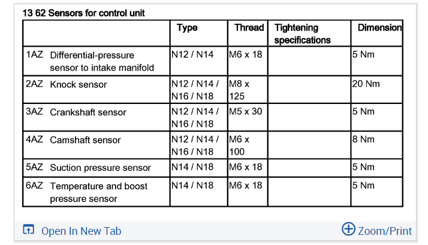The width and height of the screenshot is (428, 245).
Task: Click the Camshaft sensor row label
Action: (85, 140)
